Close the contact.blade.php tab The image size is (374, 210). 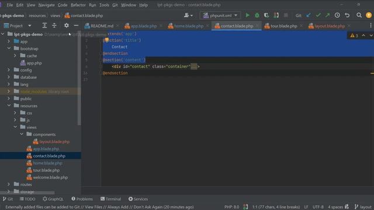click(x=257, y=26)
